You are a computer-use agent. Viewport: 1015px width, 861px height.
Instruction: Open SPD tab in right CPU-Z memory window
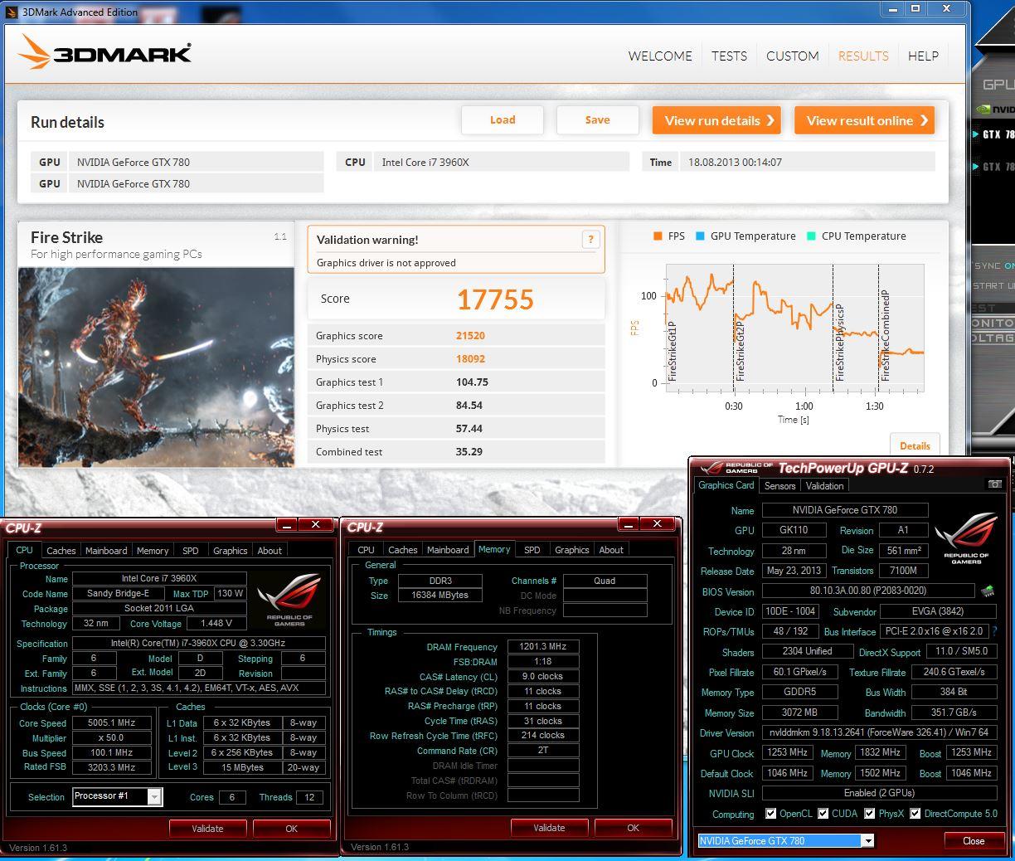coord(532,550)
